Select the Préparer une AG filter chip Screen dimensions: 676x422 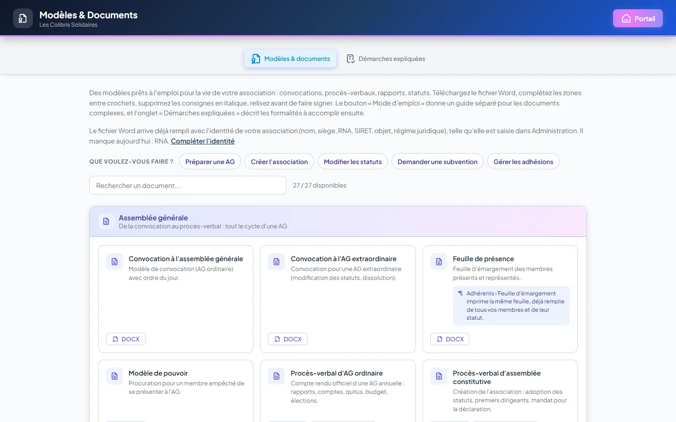(210, 162)
